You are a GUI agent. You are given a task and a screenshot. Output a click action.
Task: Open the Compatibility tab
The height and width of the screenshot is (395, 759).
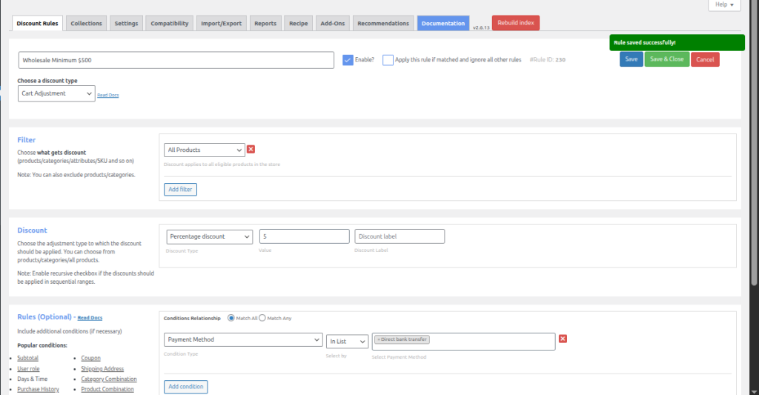[170, 23]
